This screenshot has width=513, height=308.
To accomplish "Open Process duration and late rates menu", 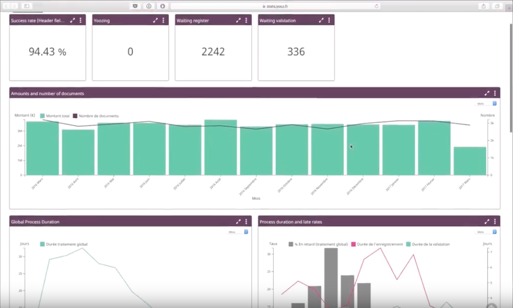I will click(x=495, y=222).
